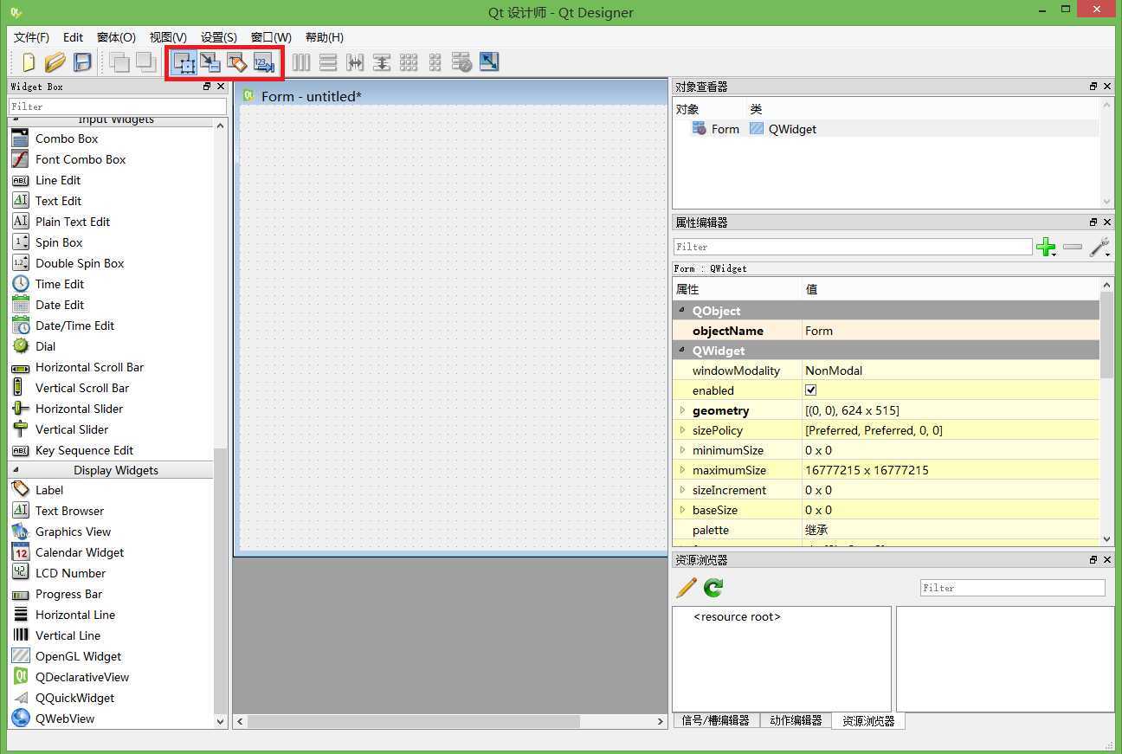This screenshot has height=754, width=1122.
Task: Click the Edit Resources pencil icon
Action: [x=687, y=588]
